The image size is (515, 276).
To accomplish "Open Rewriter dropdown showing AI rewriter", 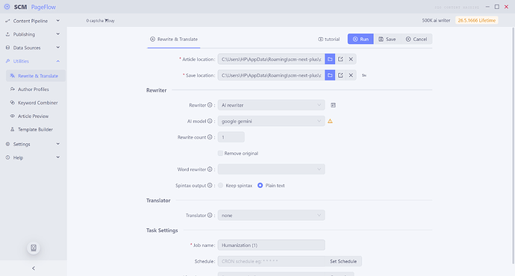I will tap(271, 105).
